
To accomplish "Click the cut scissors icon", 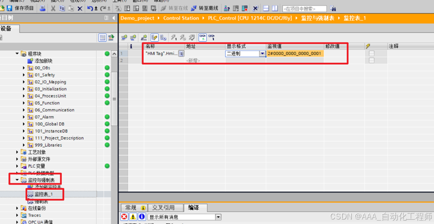I will click(53, 9).
